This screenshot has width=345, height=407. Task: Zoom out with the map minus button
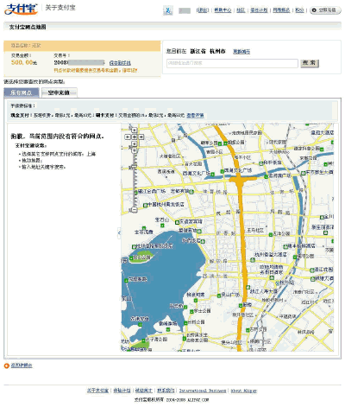135,210
